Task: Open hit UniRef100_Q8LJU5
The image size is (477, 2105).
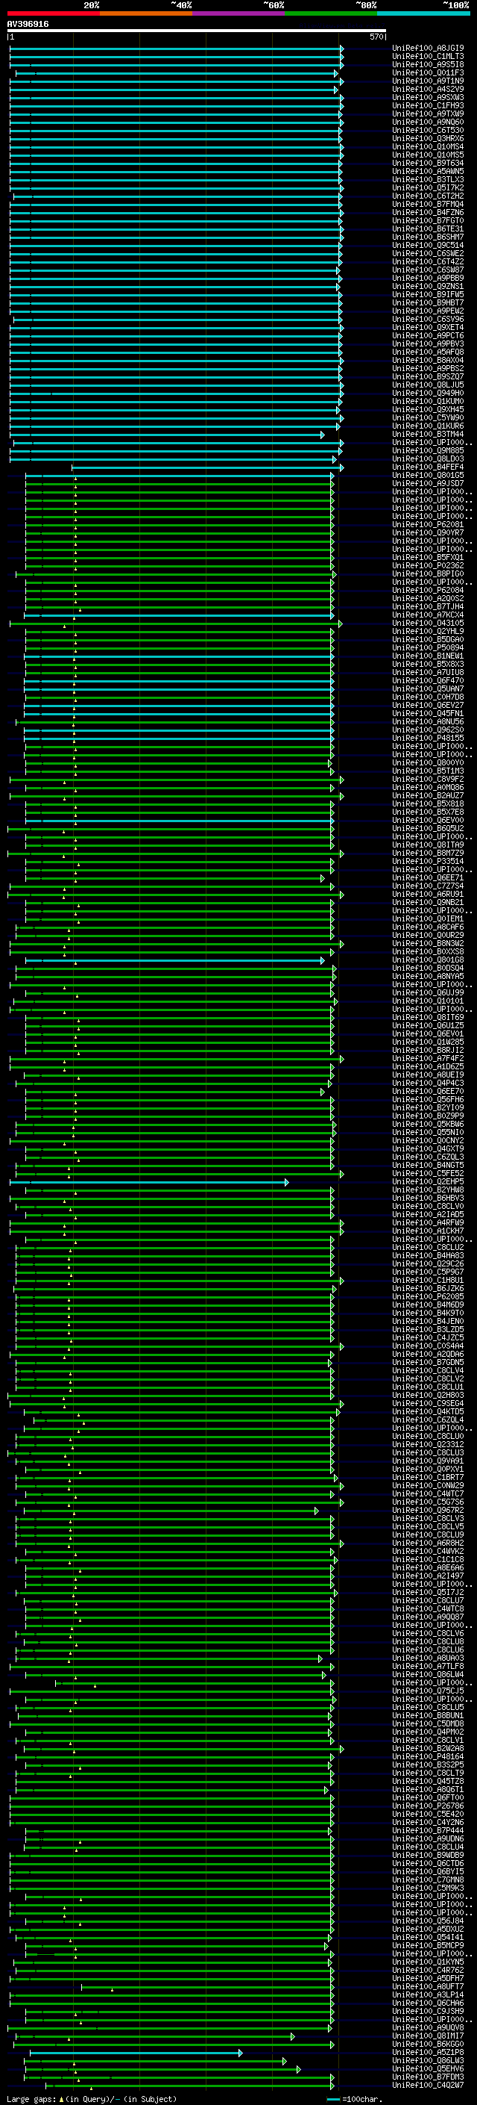Action: pos(428,385)
